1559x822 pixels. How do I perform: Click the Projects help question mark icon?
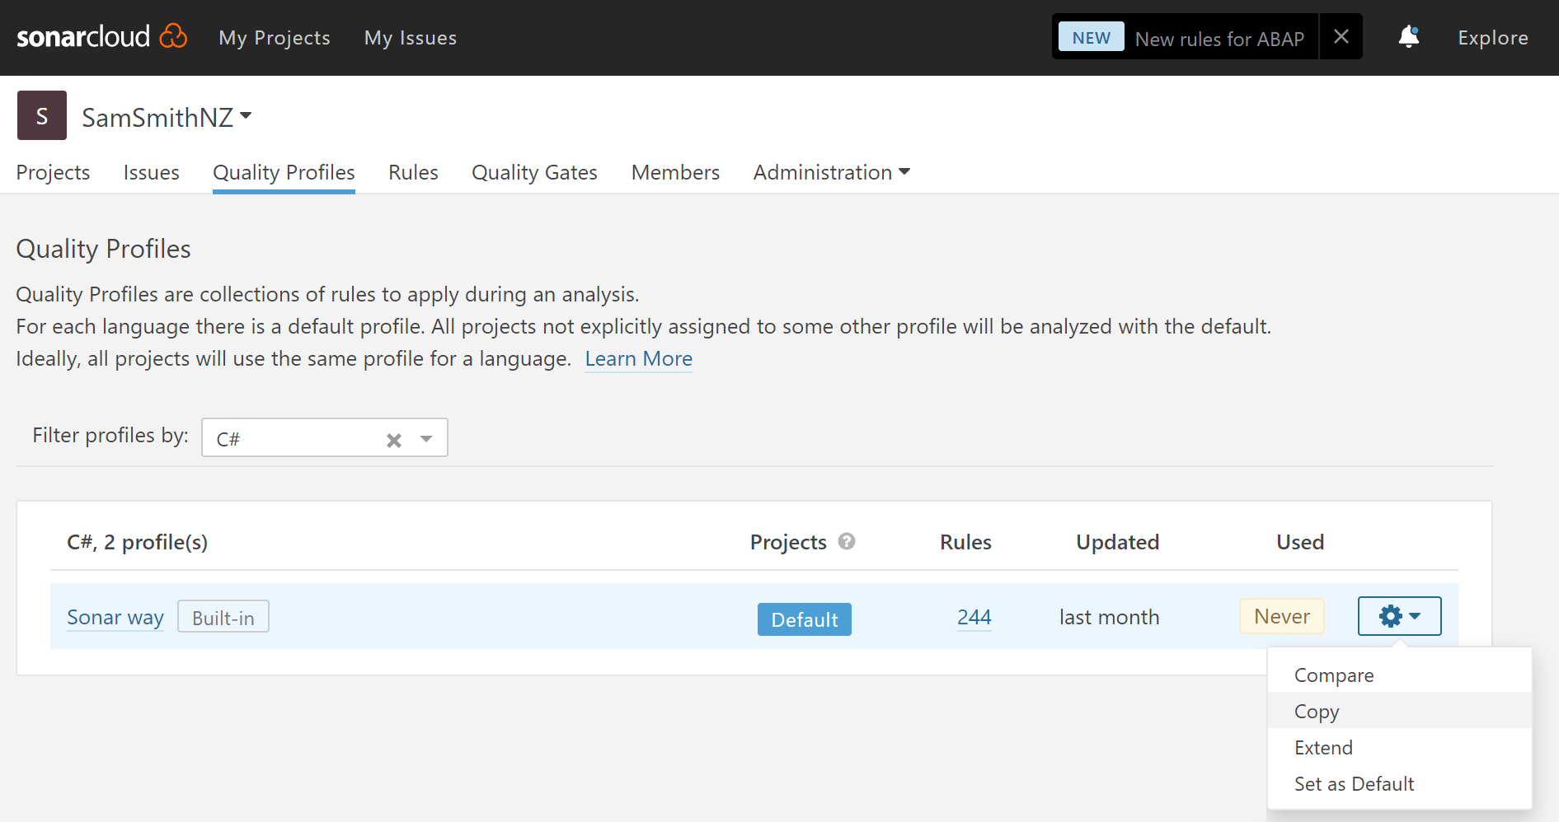point(846,541)
